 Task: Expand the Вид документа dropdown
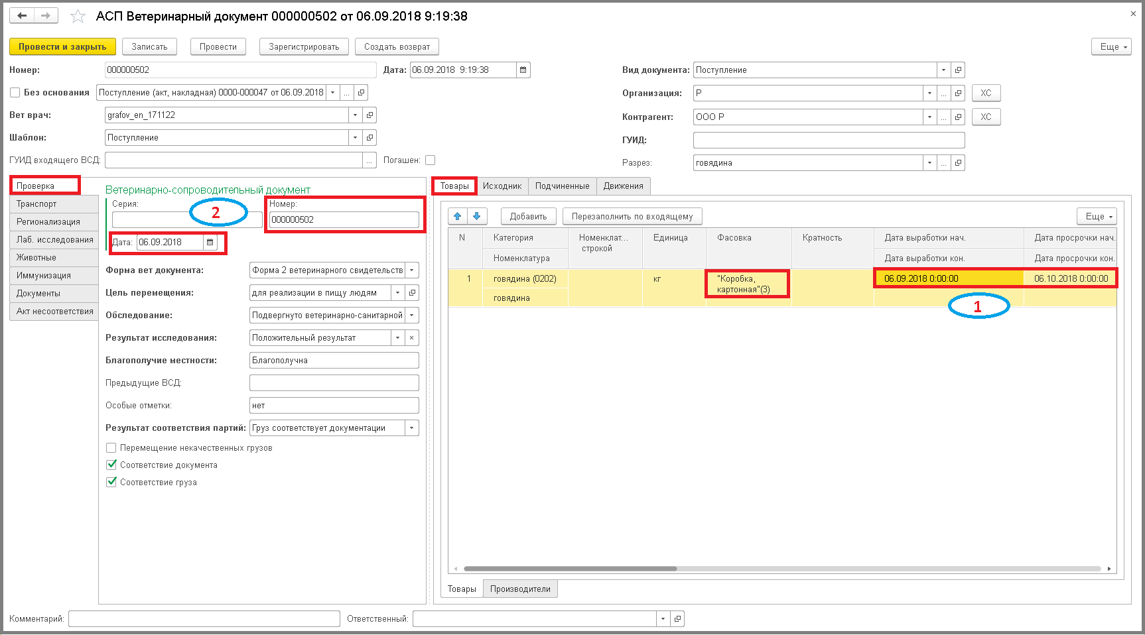coord(943,70)
